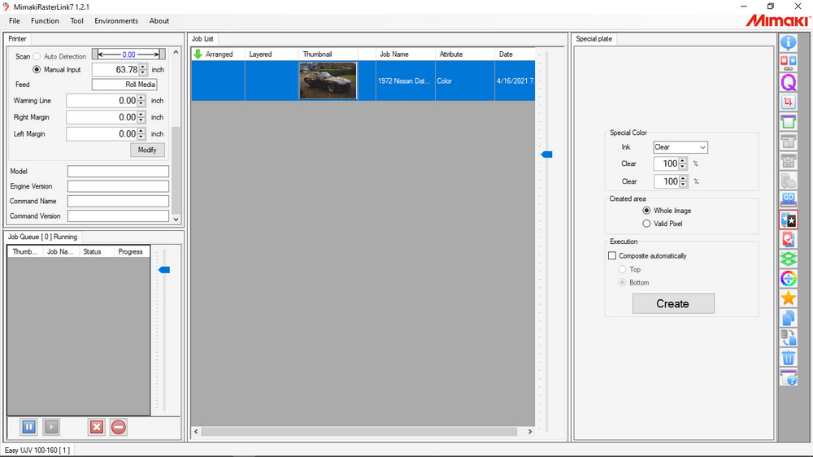Open the job Properties info icon
The width and height of the screenshot is (813, 457).
click(x=788, y=42)
